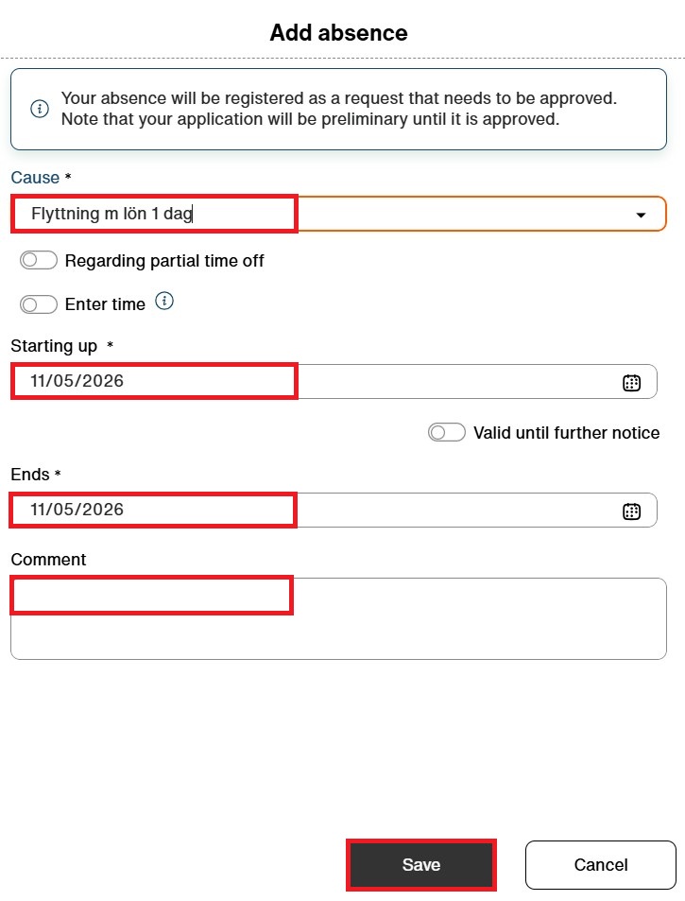Screen dimensions: 685x901
Task: Click the 'Cause' field label
Action: click(x=35, y=178)
